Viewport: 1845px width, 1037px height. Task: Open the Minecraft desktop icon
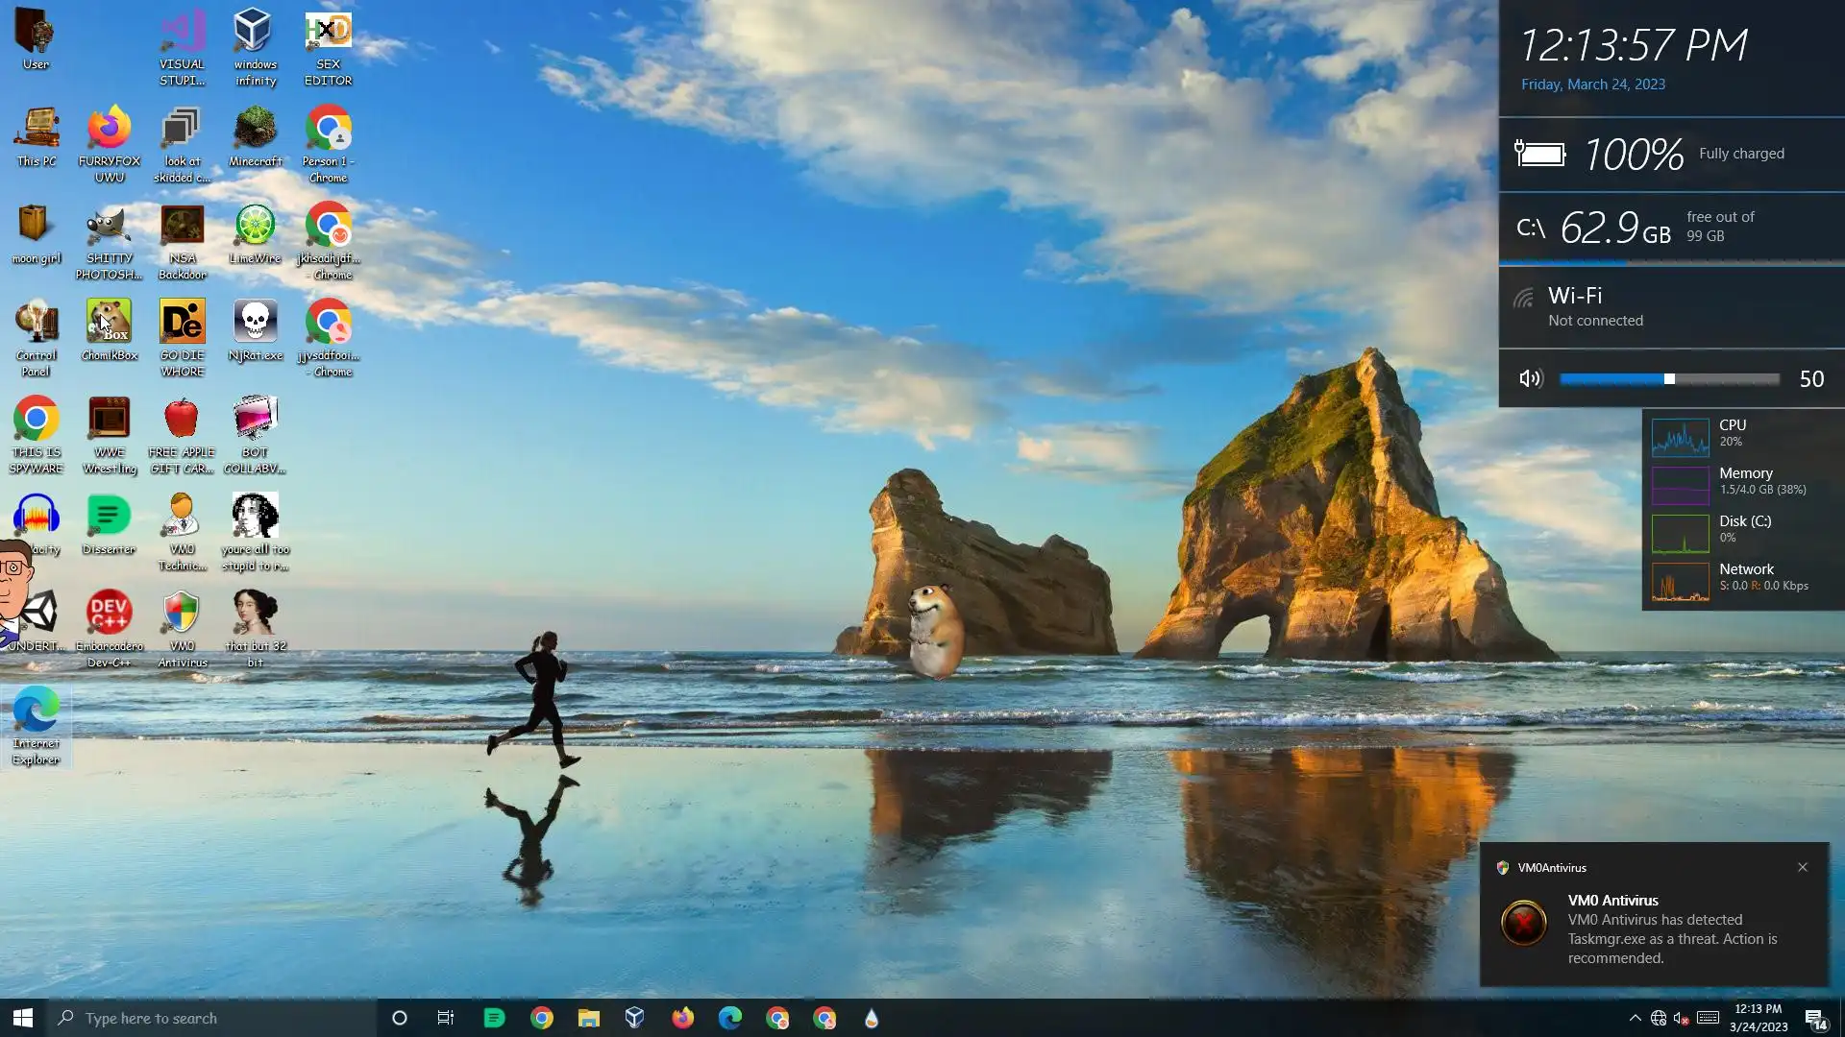coord(255,130)
